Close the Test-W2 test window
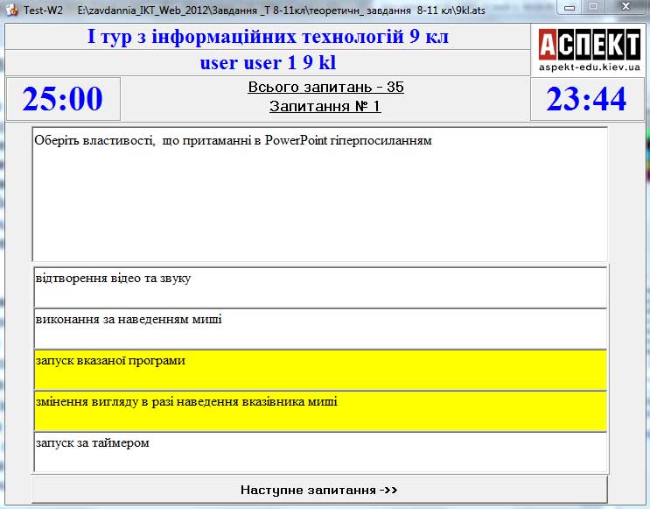Screen dimensions: 650x509 point(625,7)
